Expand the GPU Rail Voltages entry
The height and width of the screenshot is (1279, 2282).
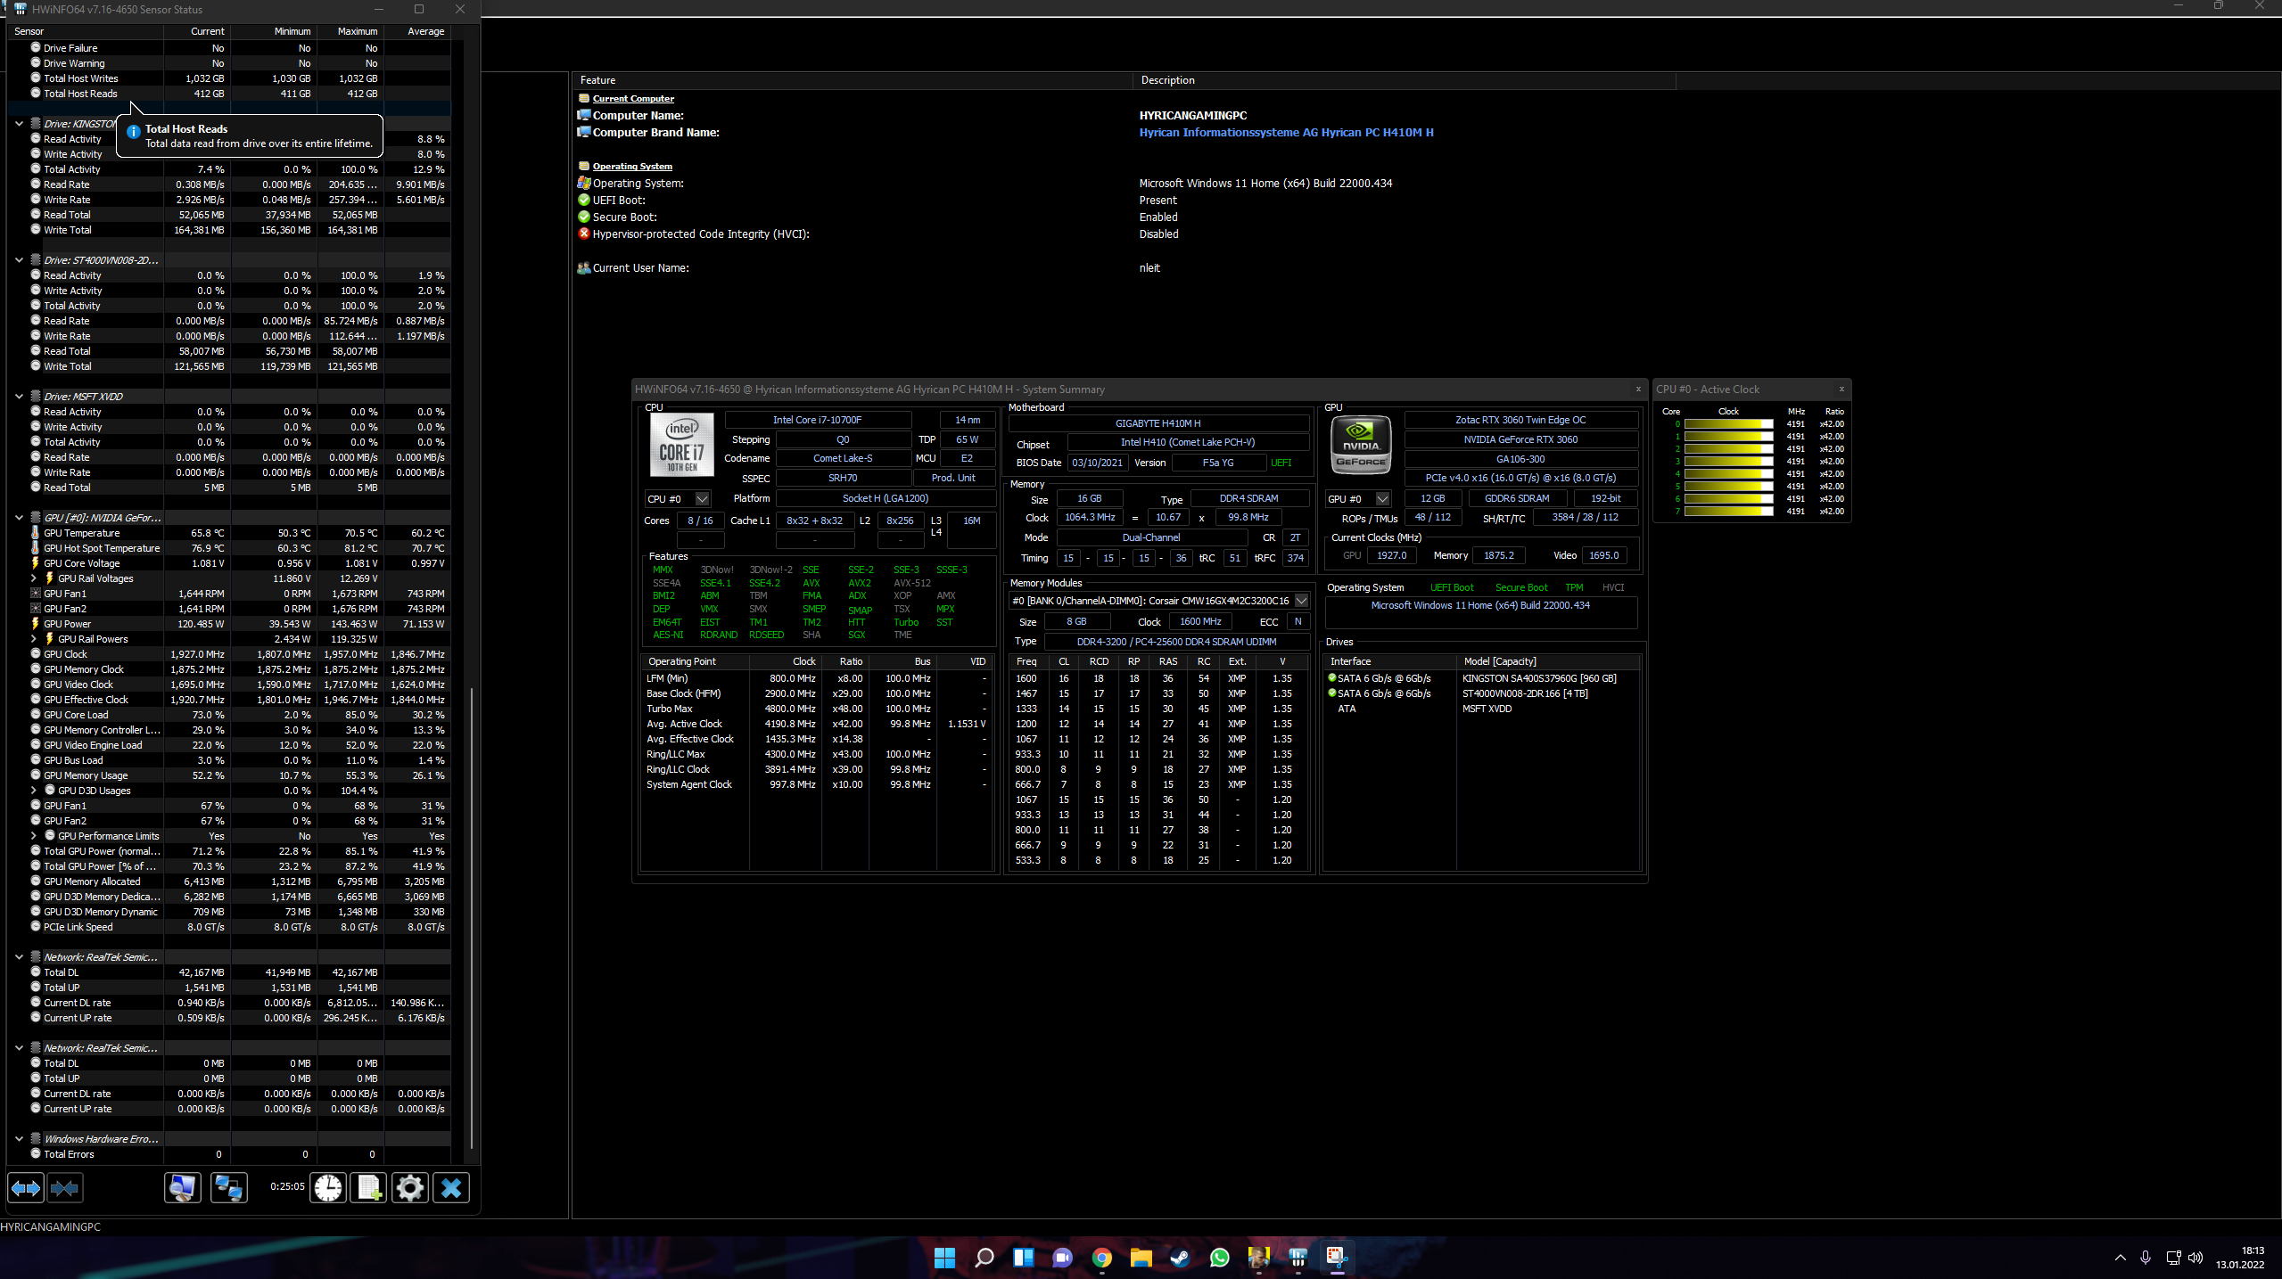coord(34,578)
